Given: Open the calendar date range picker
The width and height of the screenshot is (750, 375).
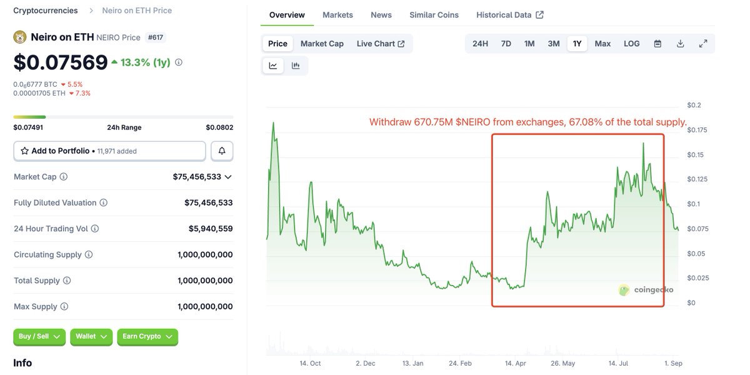Looking at the screenshot, I should tap(657, 44).
